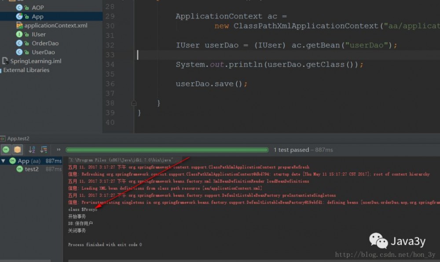Click the '887ms' duration beside App (aa)
The height and width of the screenshot is (262, 440).
coord(53,161)
